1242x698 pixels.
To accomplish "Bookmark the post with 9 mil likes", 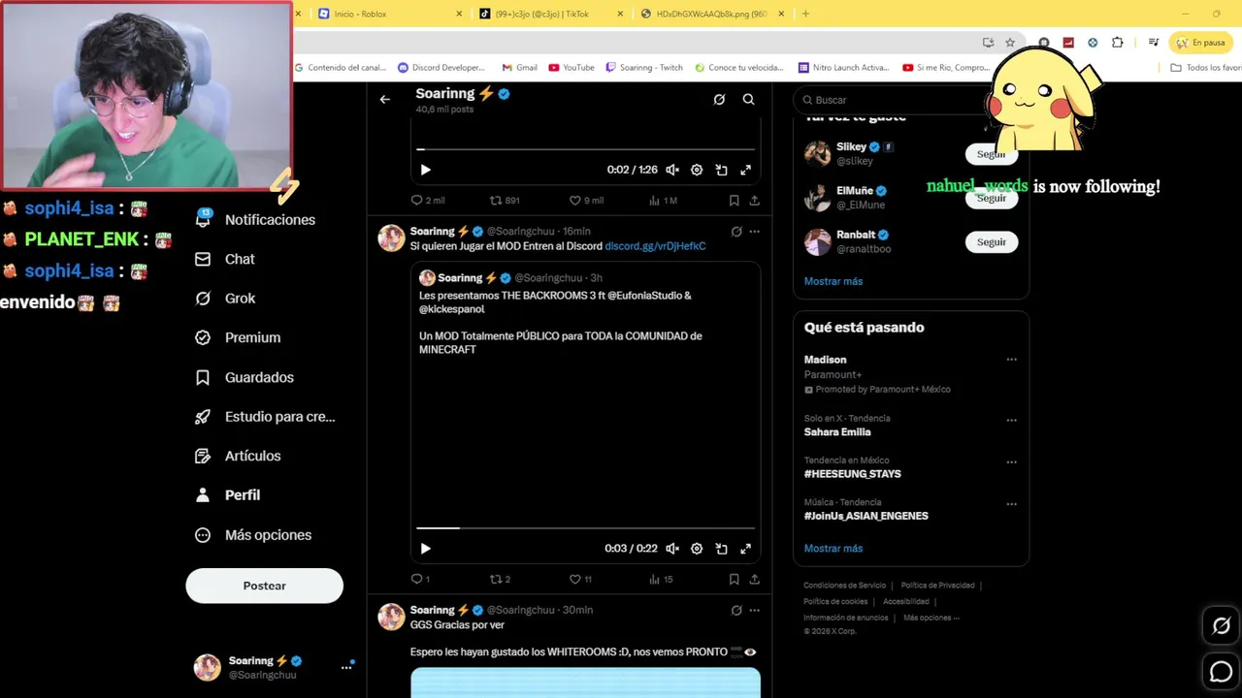I will pos(734,201).
